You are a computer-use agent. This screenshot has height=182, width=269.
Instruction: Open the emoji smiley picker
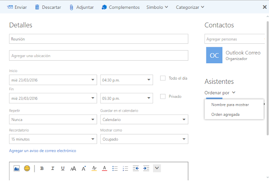(x=27, y=168)
